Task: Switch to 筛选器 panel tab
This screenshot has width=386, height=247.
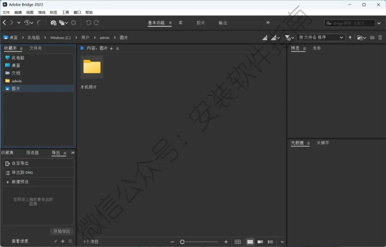Action: pos(33,153)
